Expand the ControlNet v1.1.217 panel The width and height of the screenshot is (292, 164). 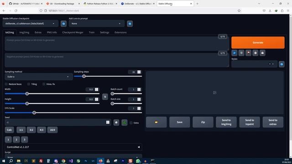click(73, 147)
